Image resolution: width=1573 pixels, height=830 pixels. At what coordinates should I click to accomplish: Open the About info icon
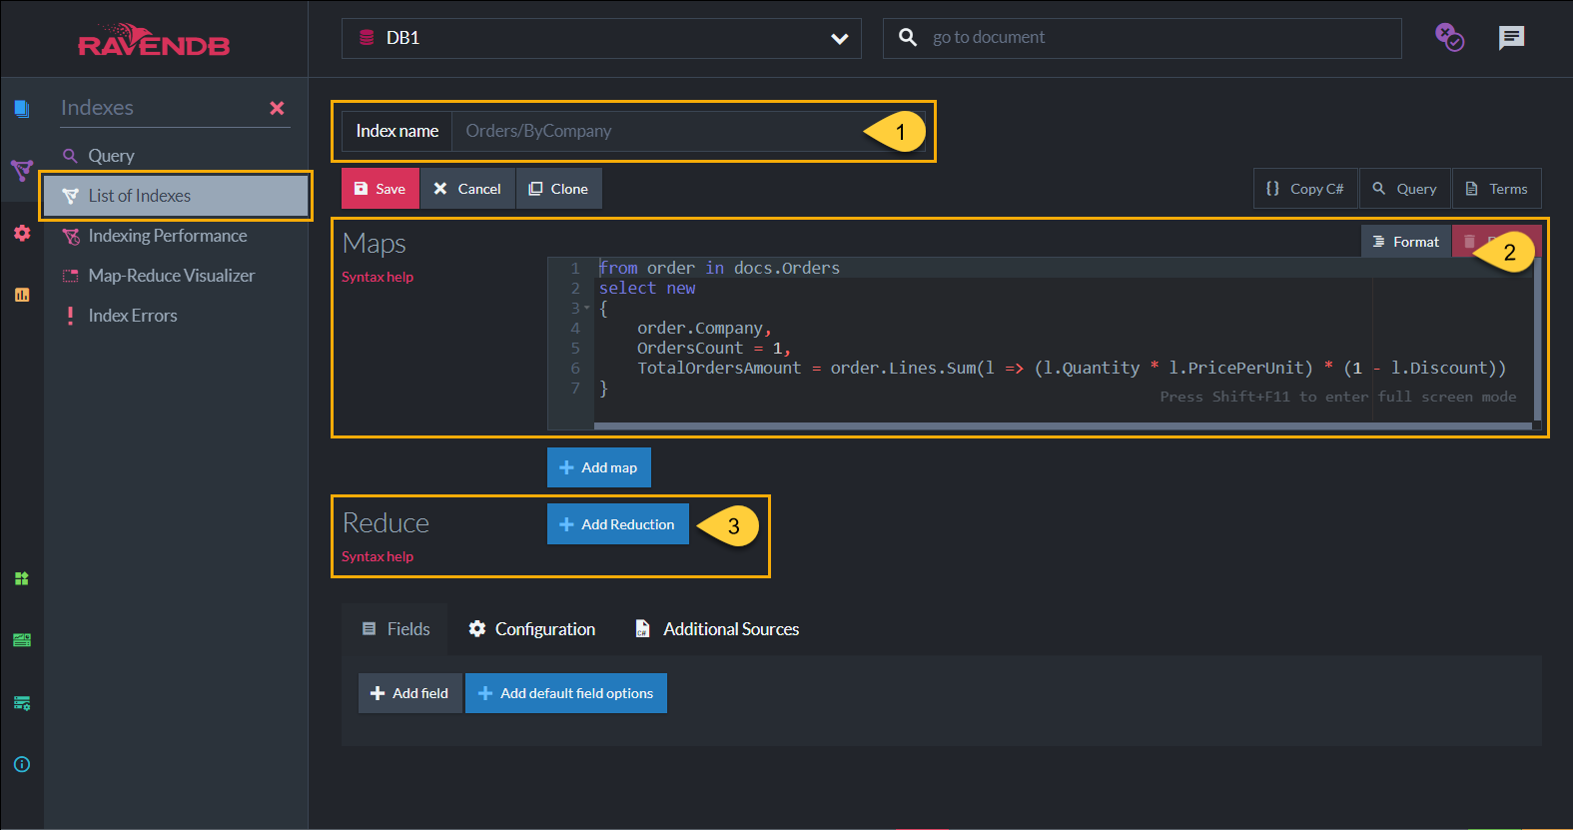click(x=21, y=764)
